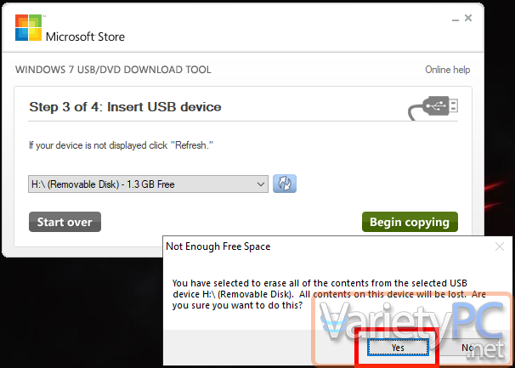This screenshot has height=368, width=515.
Task: Click the 'If your device is not displayed' text
Action: point(121,145)
